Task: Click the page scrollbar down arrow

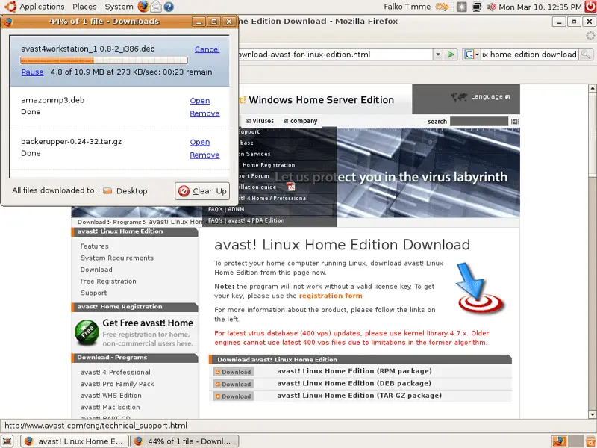Action: pos(592,414)
